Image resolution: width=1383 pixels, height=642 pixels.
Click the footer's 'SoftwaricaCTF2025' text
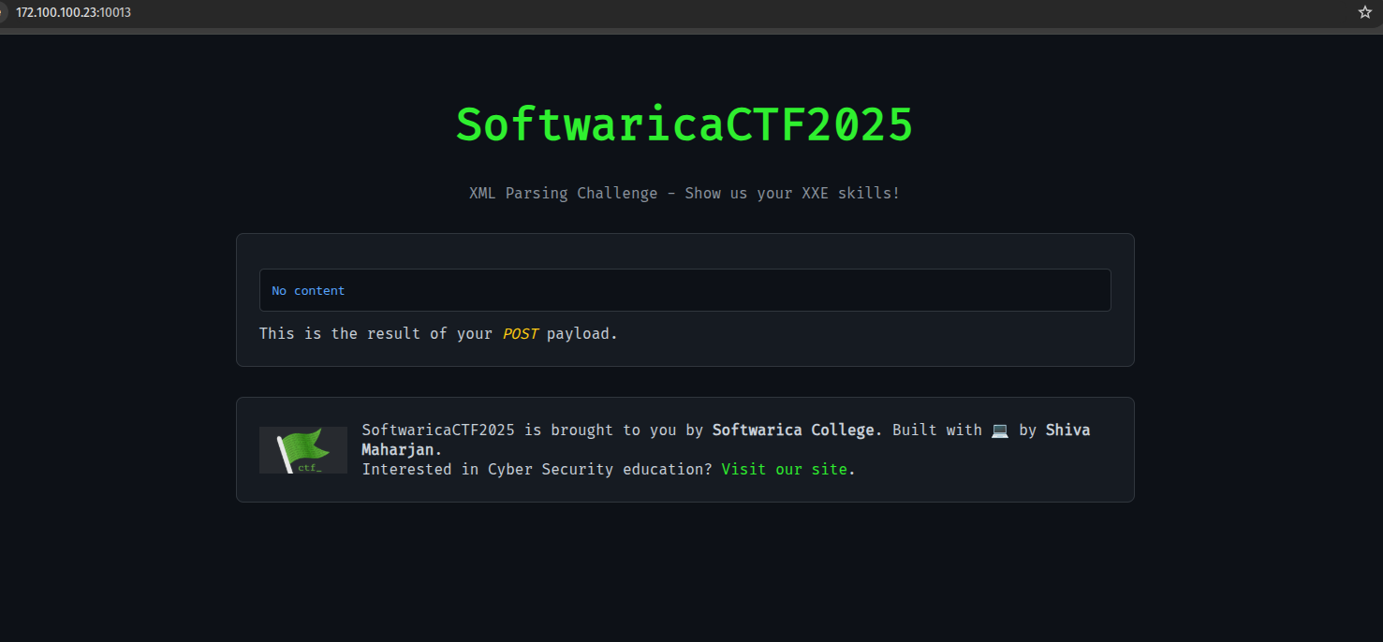(438, 430)
